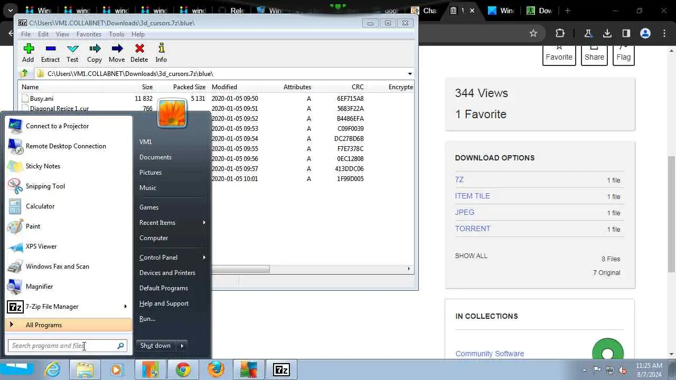Click the Share button on the web page
Viewport: 676px width, 380px height.
[x=594, y=55]
